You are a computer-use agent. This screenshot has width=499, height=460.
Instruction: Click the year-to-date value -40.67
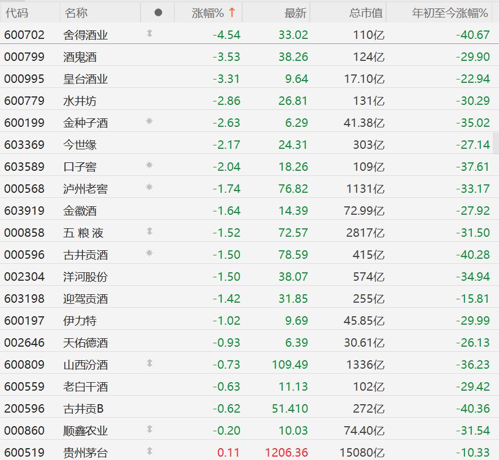point(472,34)
